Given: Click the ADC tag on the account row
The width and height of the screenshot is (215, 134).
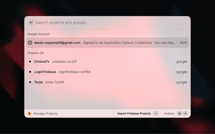Looking at the screenshot, I should pyautogui.click(x=183, y=43).
